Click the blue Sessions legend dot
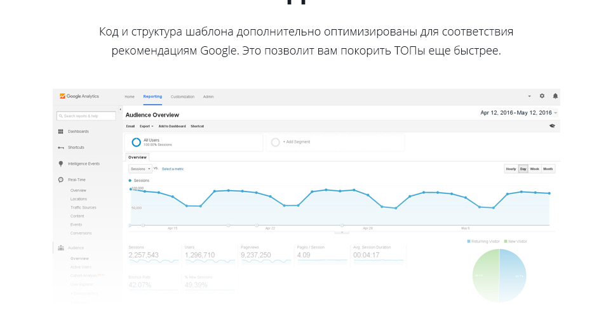This screenshot has height=317, width=613. pos(130,181)
